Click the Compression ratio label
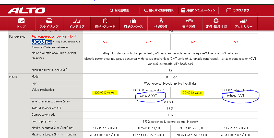Screen dimensions: 274x138 click(43, 115)
